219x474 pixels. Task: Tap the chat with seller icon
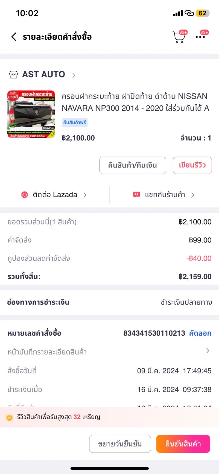click(x=137, y=195)
